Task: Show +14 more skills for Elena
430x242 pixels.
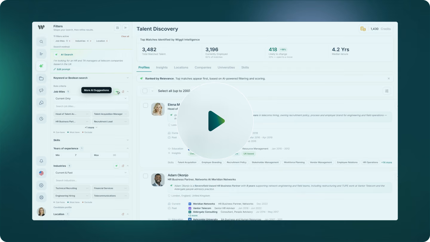Action: point(387,163)
